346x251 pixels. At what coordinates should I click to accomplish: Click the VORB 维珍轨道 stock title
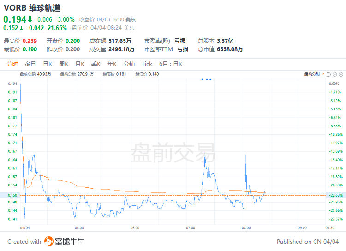(32, 8)
